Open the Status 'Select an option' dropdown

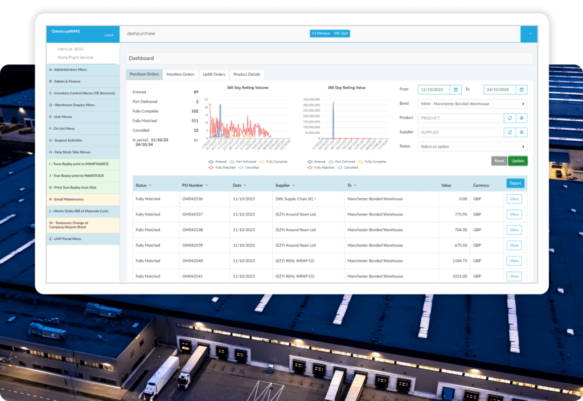click(x=472, y=146)
